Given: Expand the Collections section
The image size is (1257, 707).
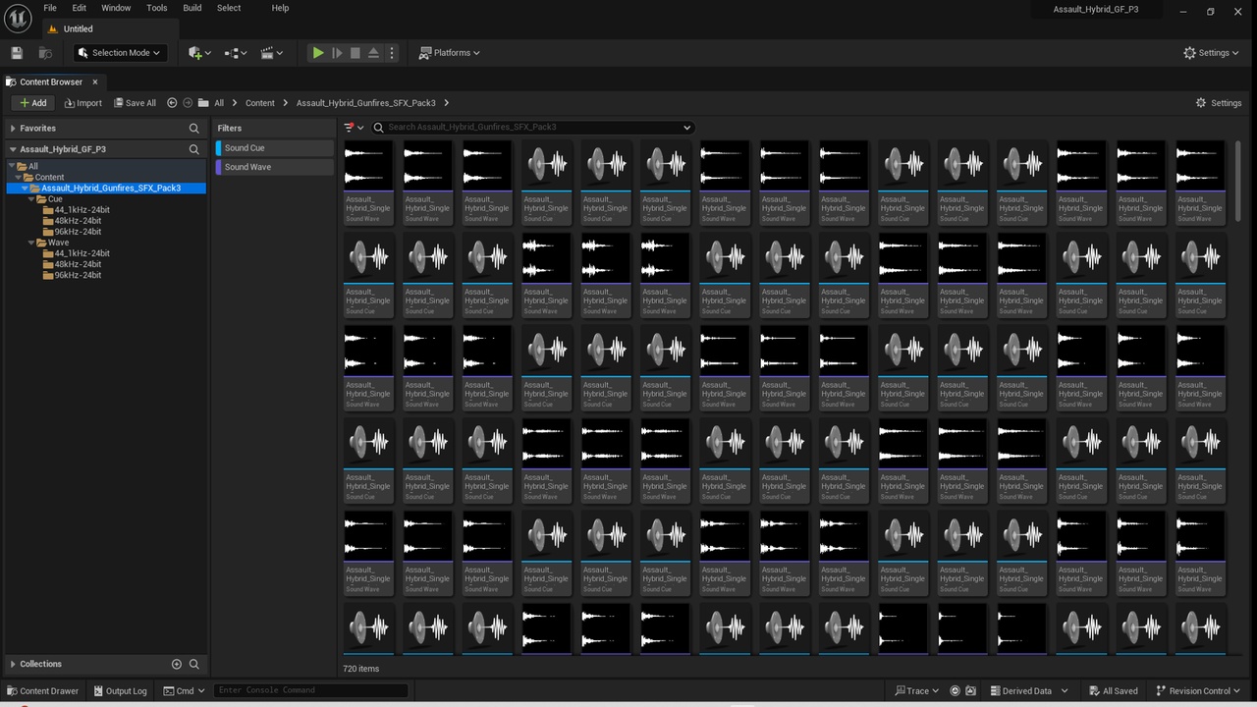Looking at the screenshot, I should point(13,665).
